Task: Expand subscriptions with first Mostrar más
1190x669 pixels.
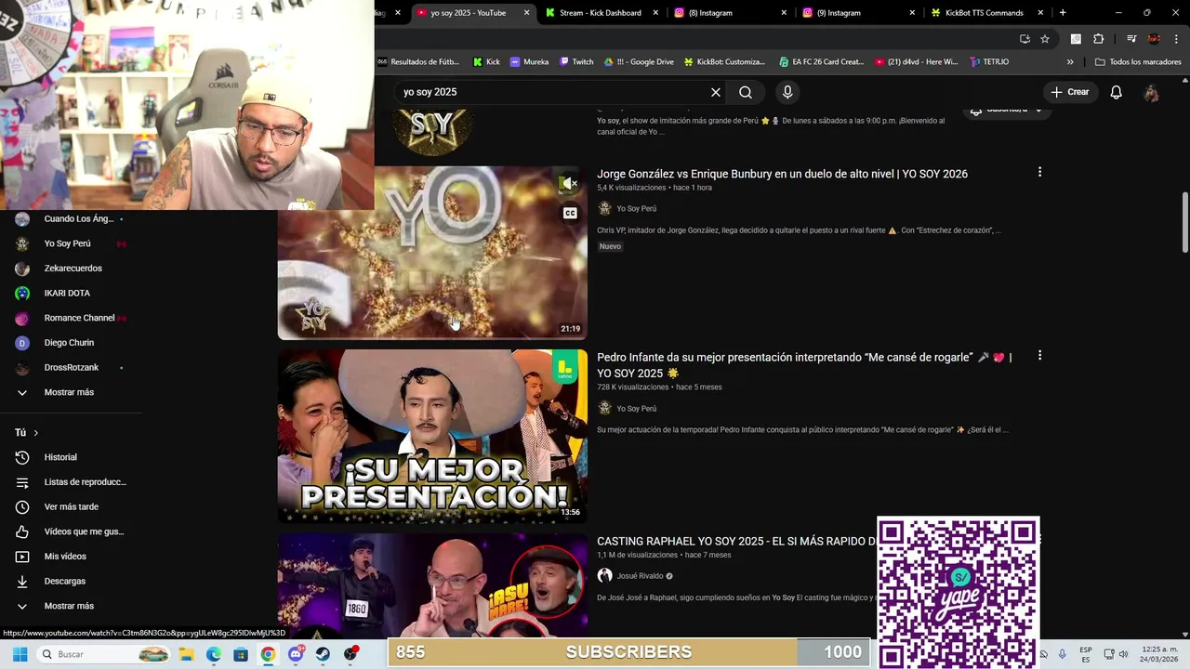Action: [x=69, y=392]
